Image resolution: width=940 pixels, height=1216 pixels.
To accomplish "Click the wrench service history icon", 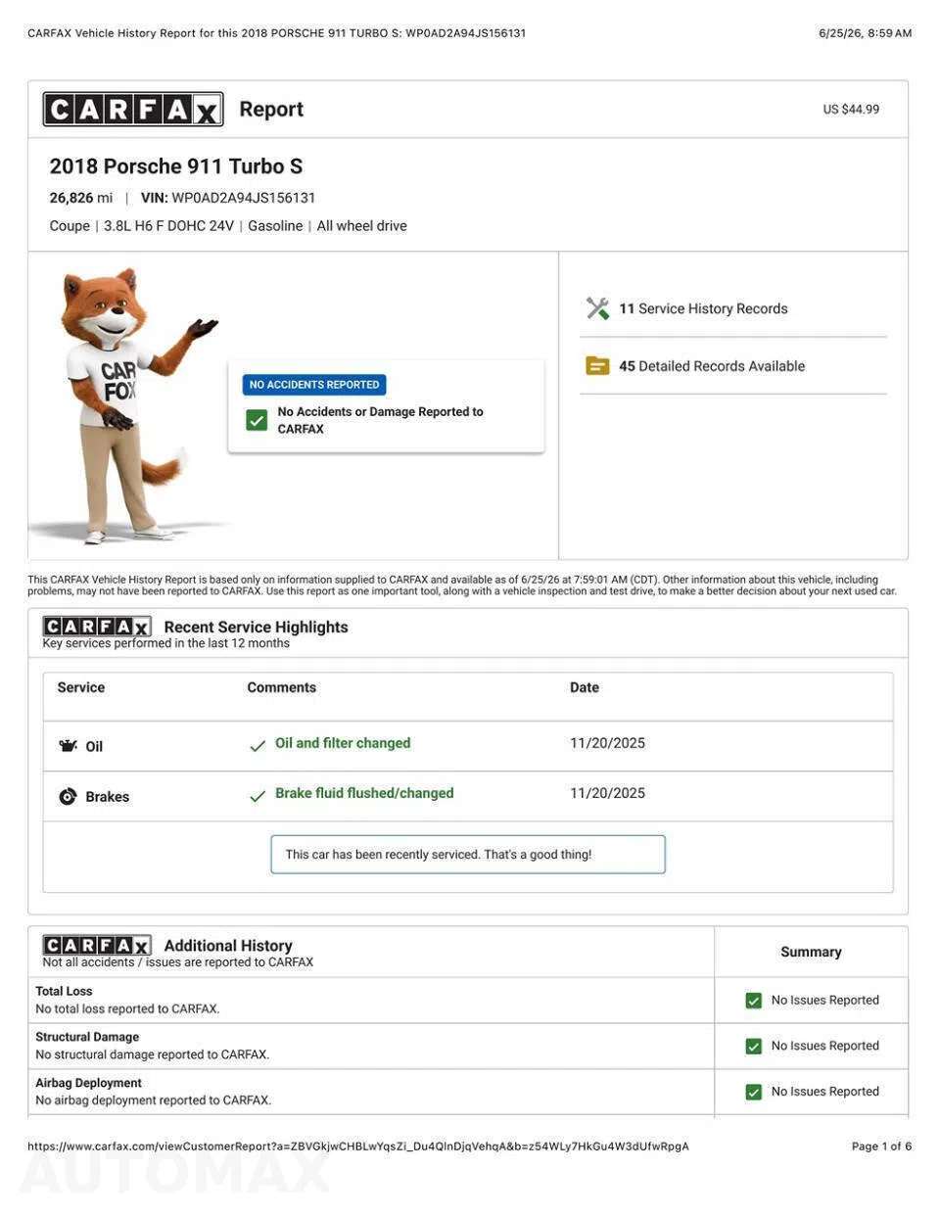I will (597, 308).
